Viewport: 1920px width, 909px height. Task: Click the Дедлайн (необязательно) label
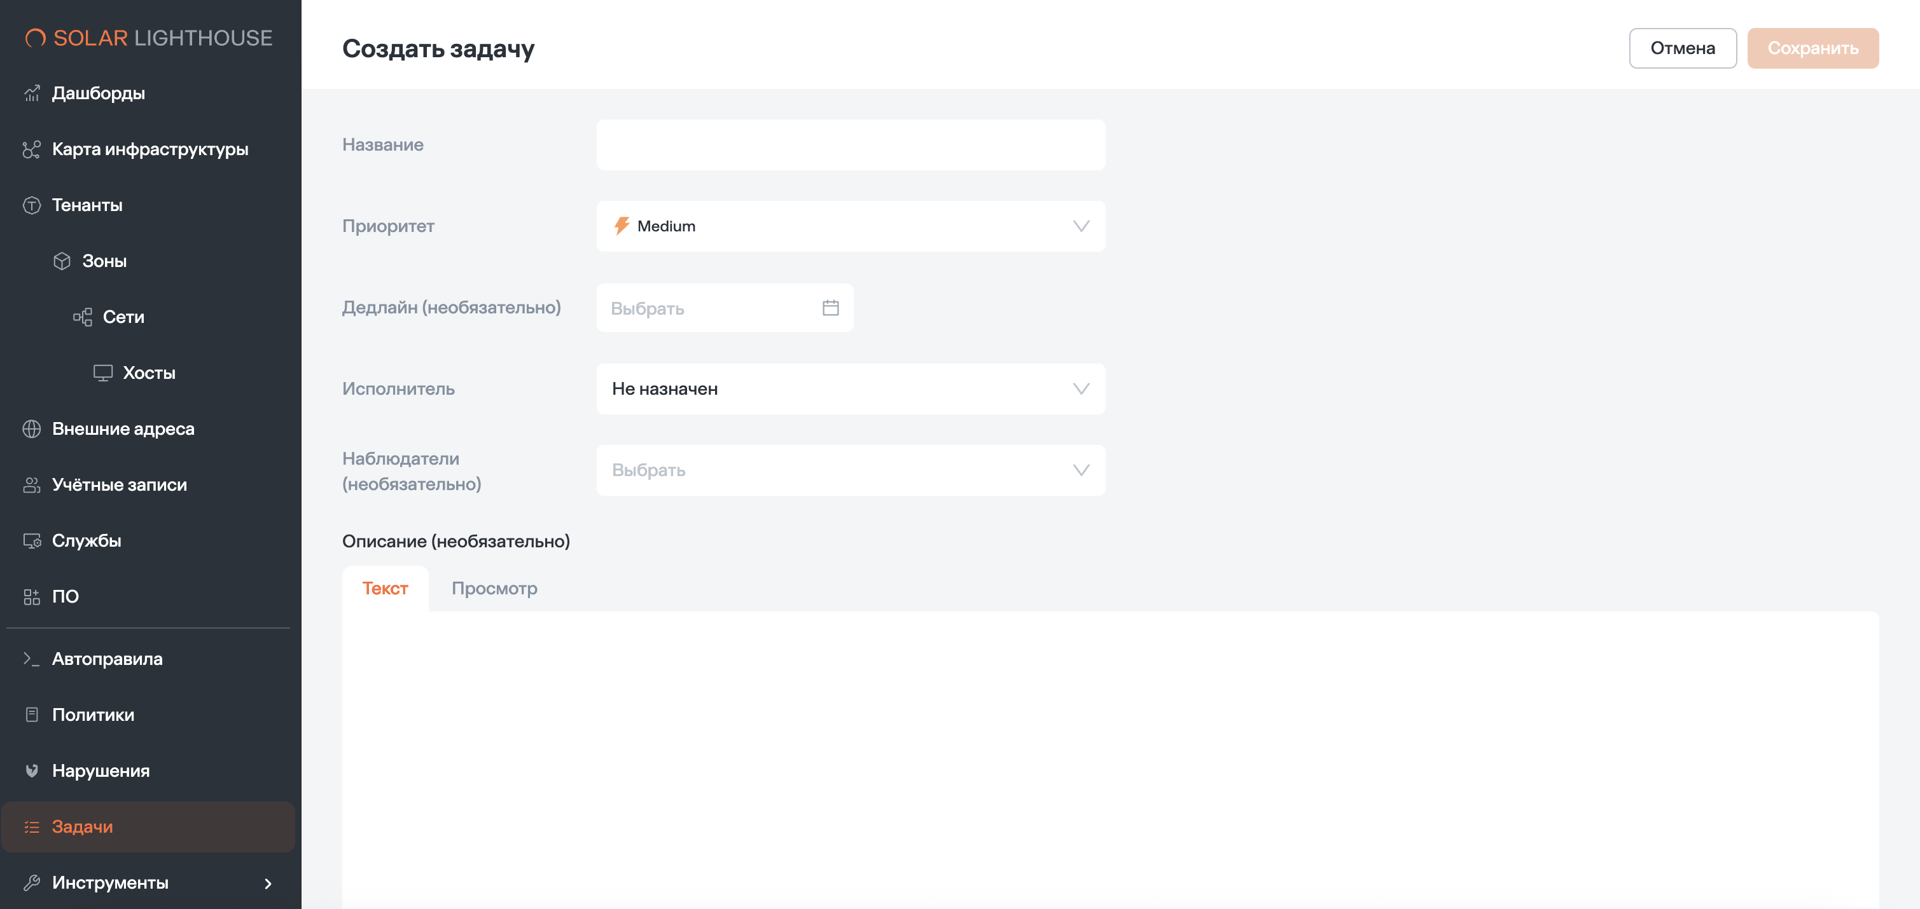click(451, 308)
